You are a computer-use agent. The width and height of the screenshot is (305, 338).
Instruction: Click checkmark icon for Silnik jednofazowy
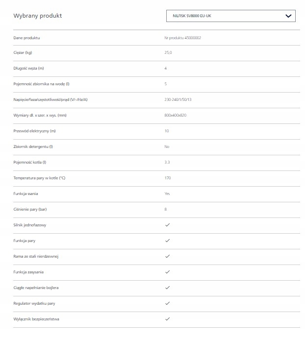pyautogui.click(x=167, y=225)
